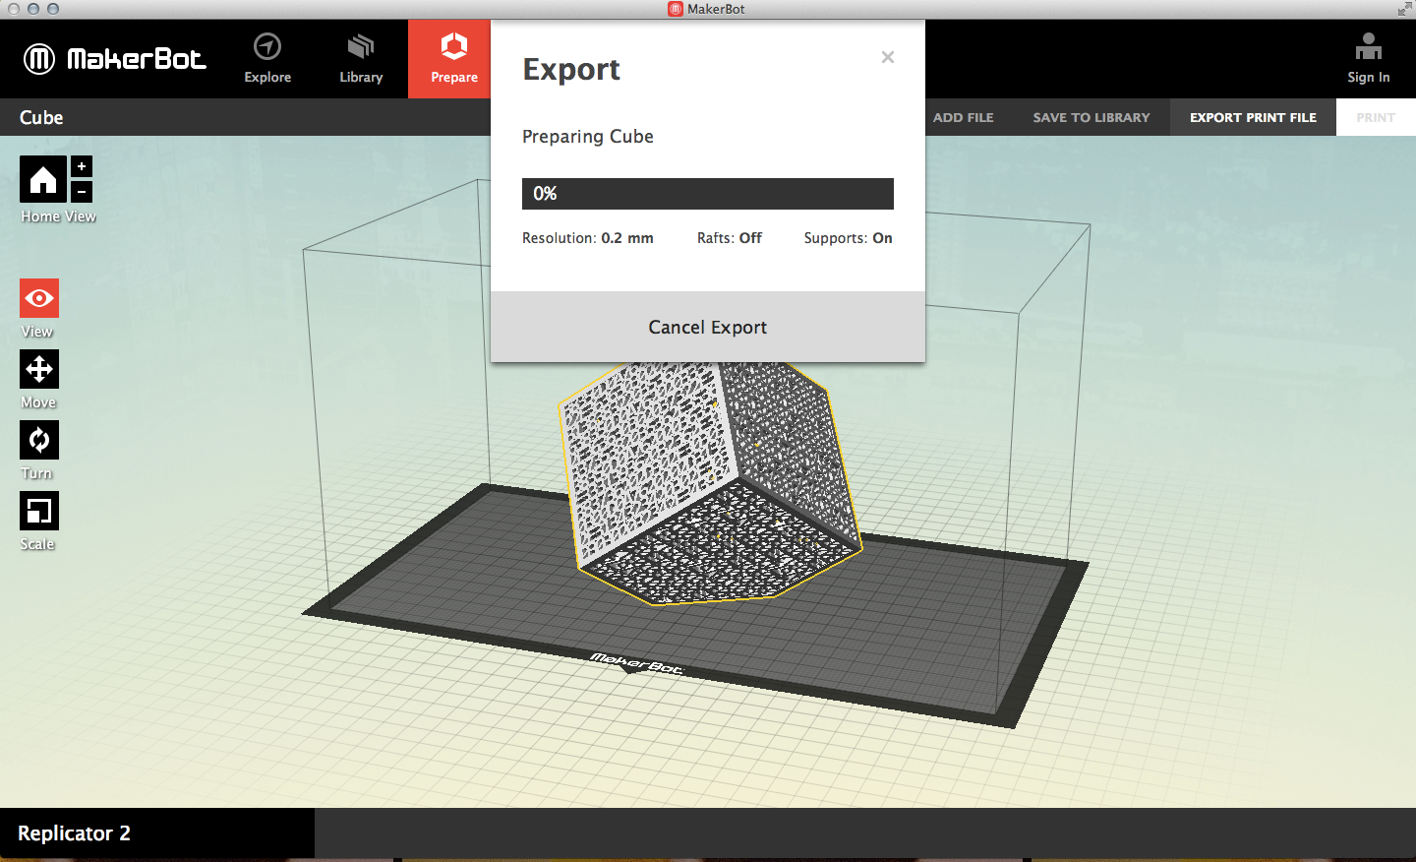Click Sign In

click(x=1368, y=58)
